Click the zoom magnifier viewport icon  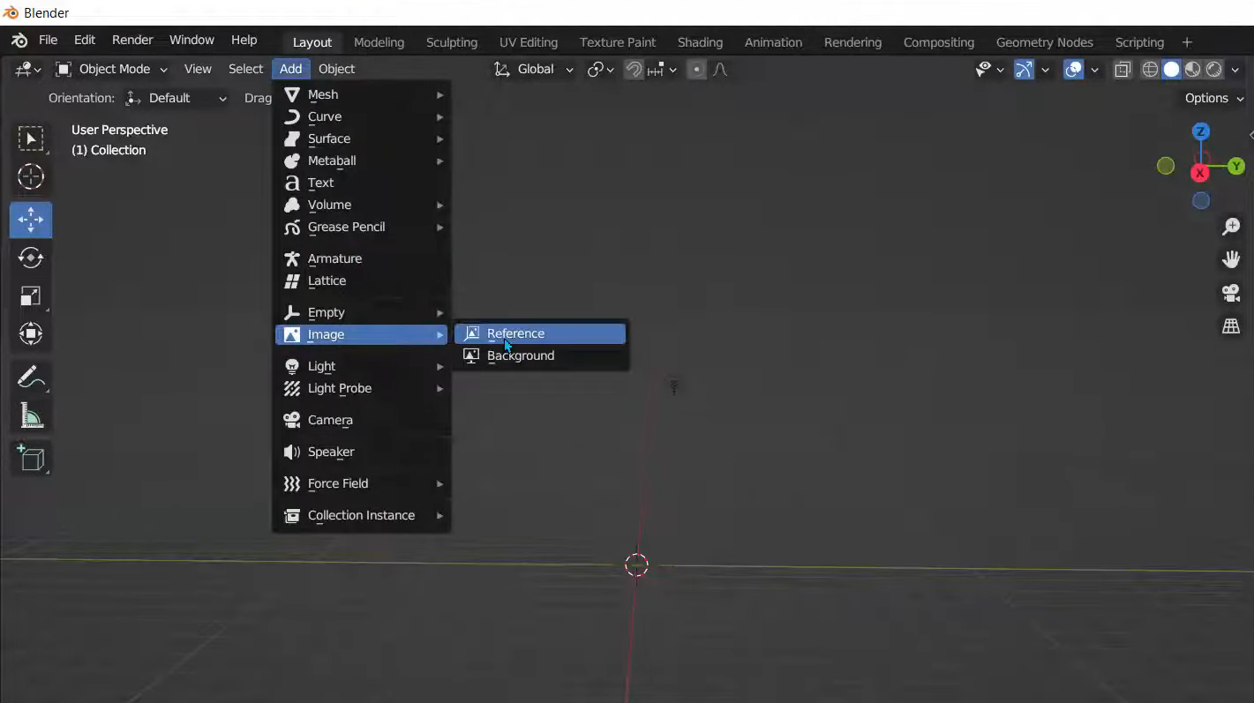click(1230, 227)
